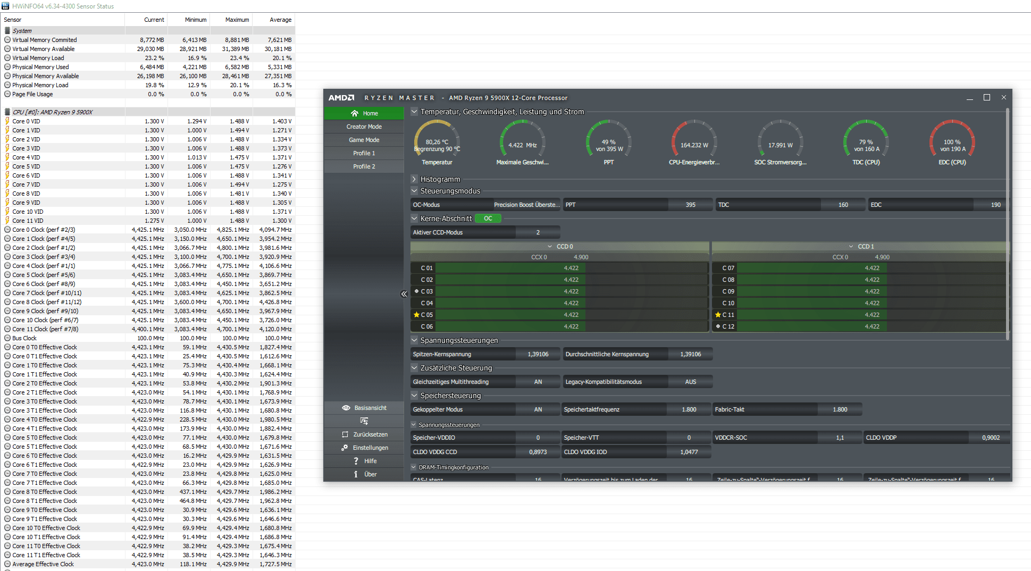Screen dimensions: 1031x571
Task: Click the Einstellungen gears icon
Action: click(x=345, y=448)
